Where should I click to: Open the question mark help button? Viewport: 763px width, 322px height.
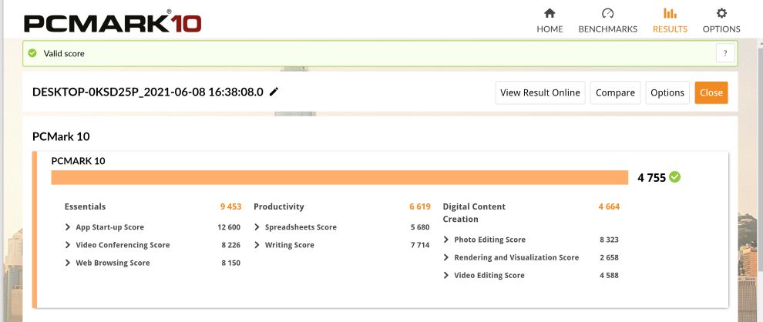(x=725, y=53)
